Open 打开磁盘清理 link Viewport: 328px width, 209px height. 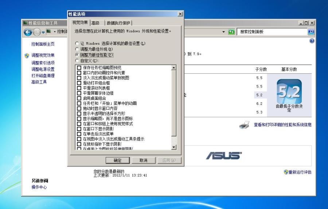[x=43, y=75]
